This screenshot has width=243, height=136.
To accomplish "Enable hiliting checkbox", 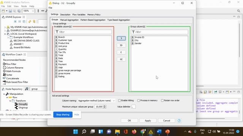I will pyautogui.click(x=119, y=100).
